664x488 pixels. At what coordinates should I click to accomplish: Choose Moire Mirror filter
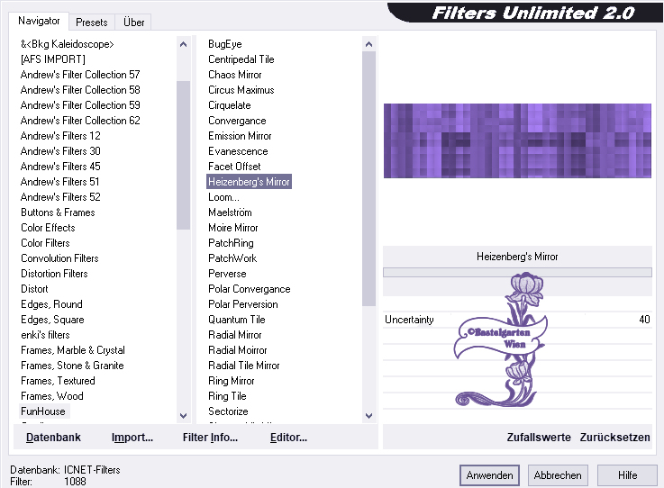[233, 228]
